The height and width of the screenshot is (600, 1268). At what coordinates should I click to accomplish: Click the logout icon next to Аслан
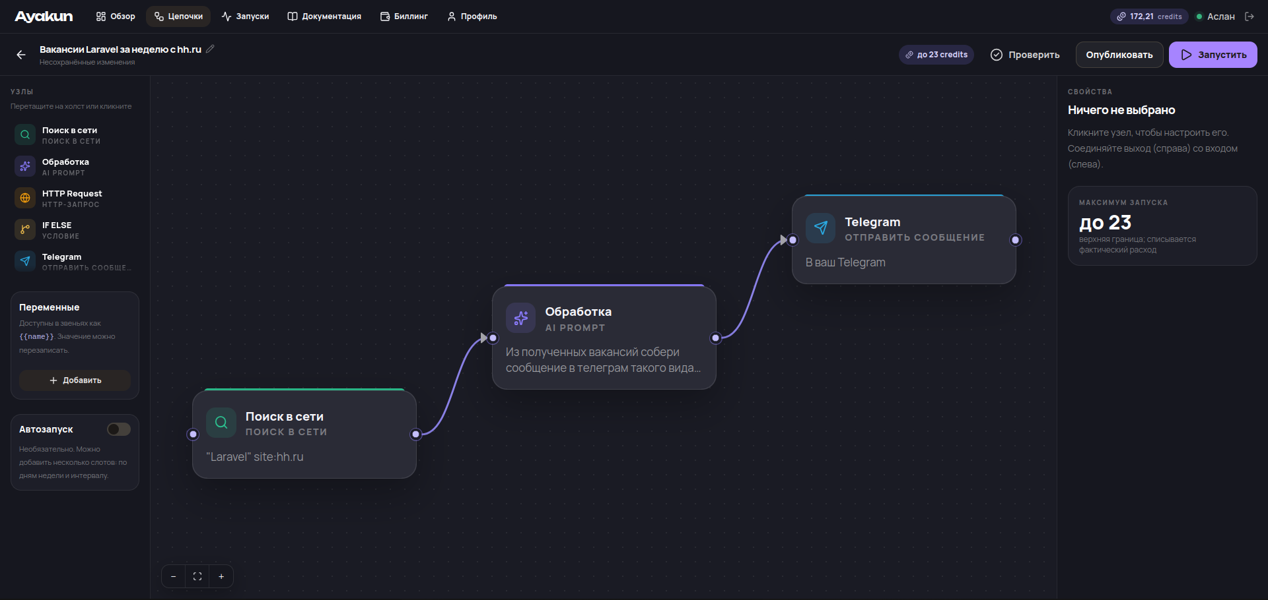[1250, 16]
